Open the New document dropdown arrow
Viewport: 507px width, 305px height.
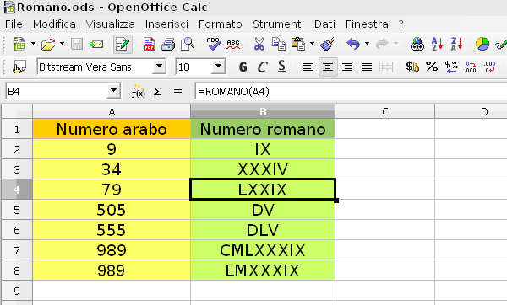pyautogui.click(x=33, y=44)
